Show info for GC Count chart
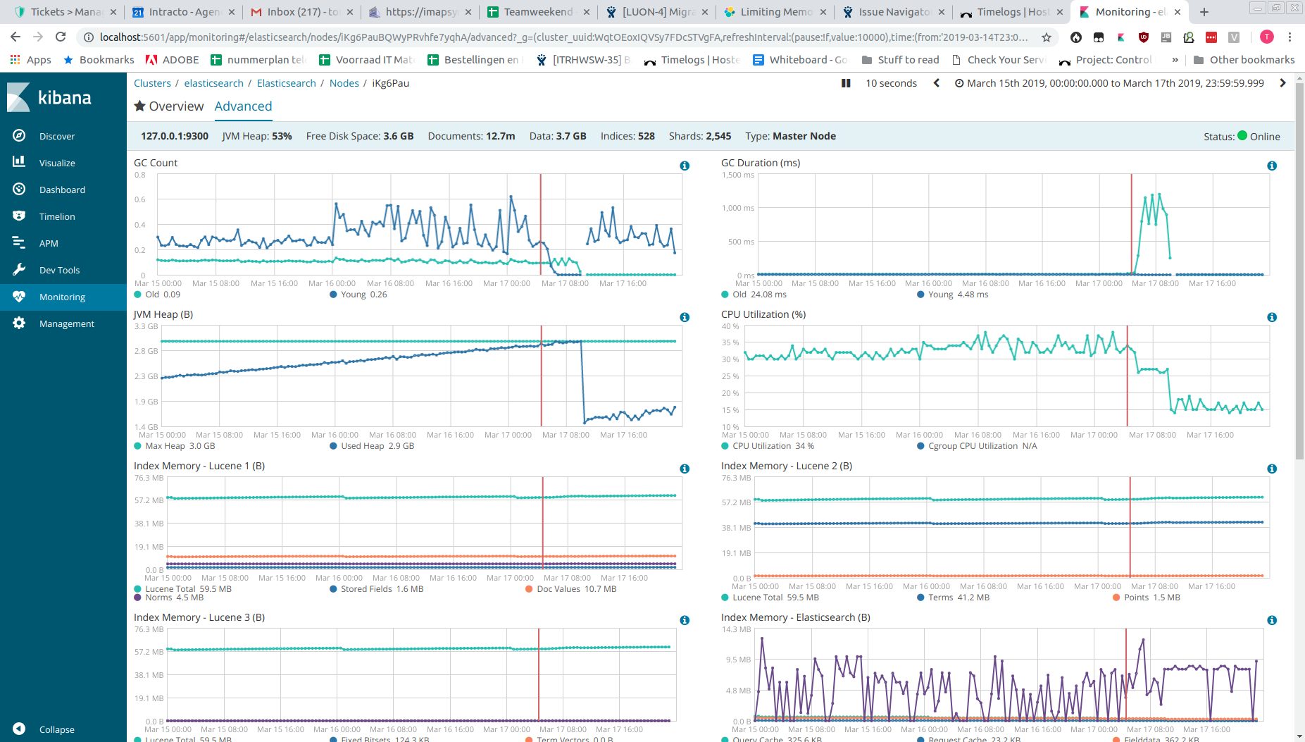Screen dimensions: 1305x742 coord(685,166)
